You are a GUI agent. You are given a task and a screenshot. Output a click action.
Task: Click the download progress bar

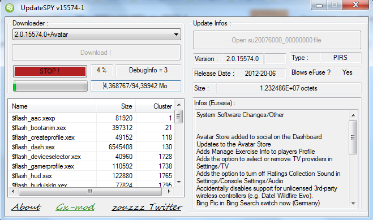[50, 86]
